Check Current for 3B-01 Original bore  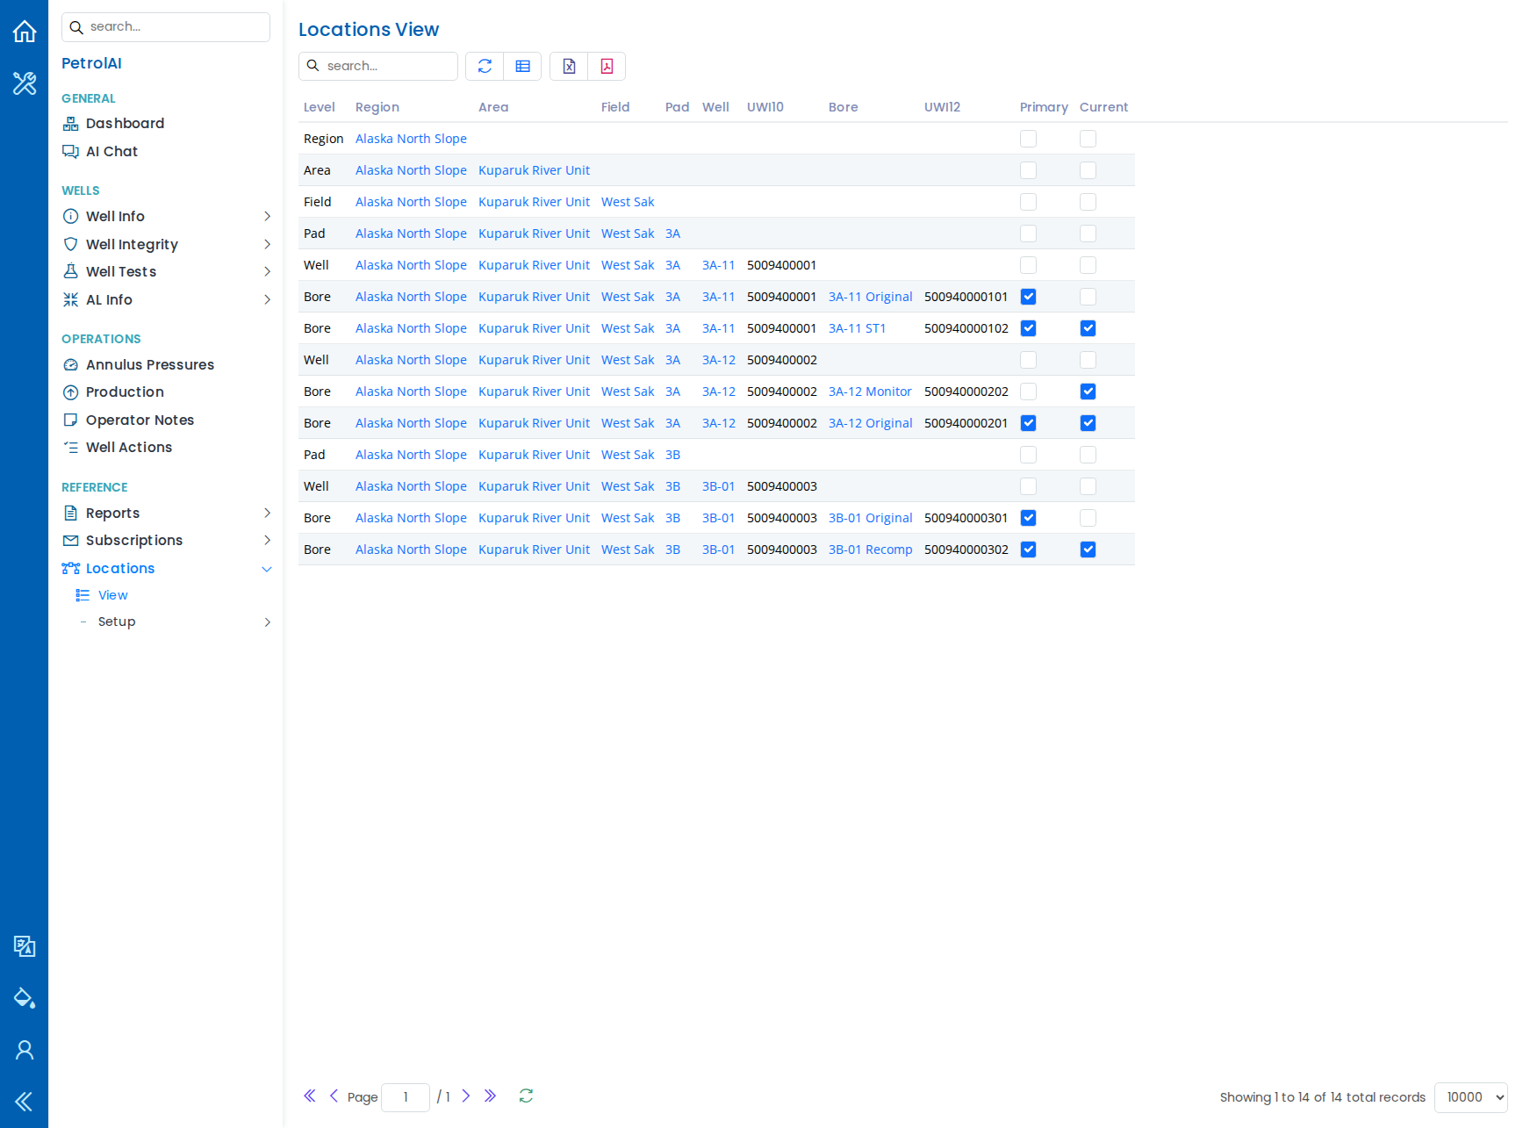1088,518
